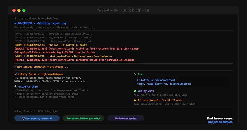The image size is (249, 132).
Task: Click the red close window button
Action: pos(14,10)
